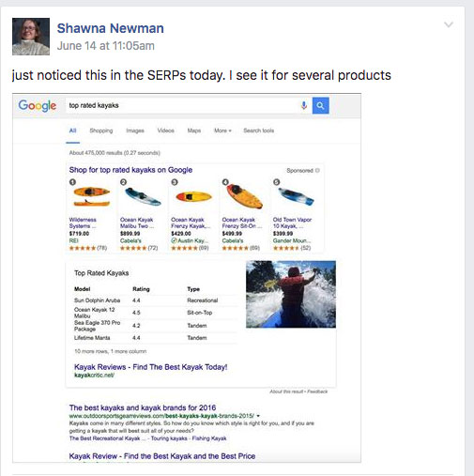The width and height of the screenshot is (474, 476).
Task: Expand the More dropdown
Action: (222, 131)
